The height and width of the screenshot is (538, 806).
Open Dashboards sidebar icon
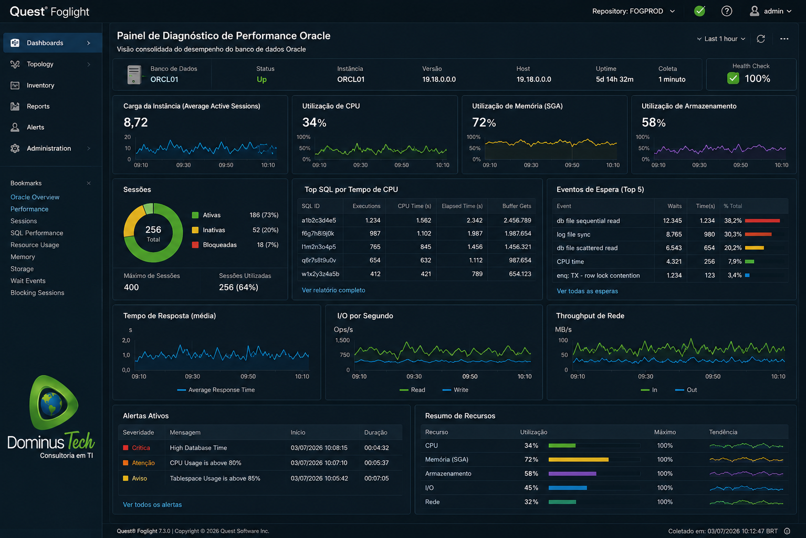click(x=15, y=43)
